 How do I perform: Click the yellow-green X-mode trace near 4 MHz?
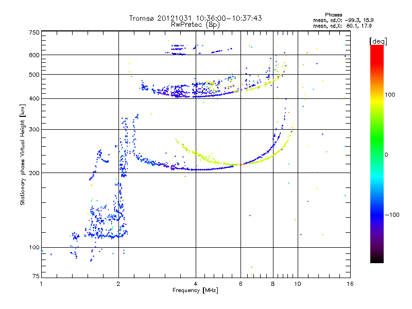196,152
